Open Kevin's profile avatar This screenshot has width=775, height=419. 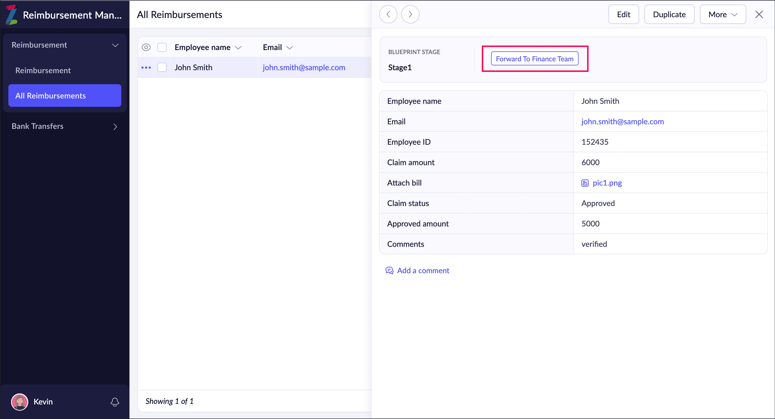click(x=20, y=402)
